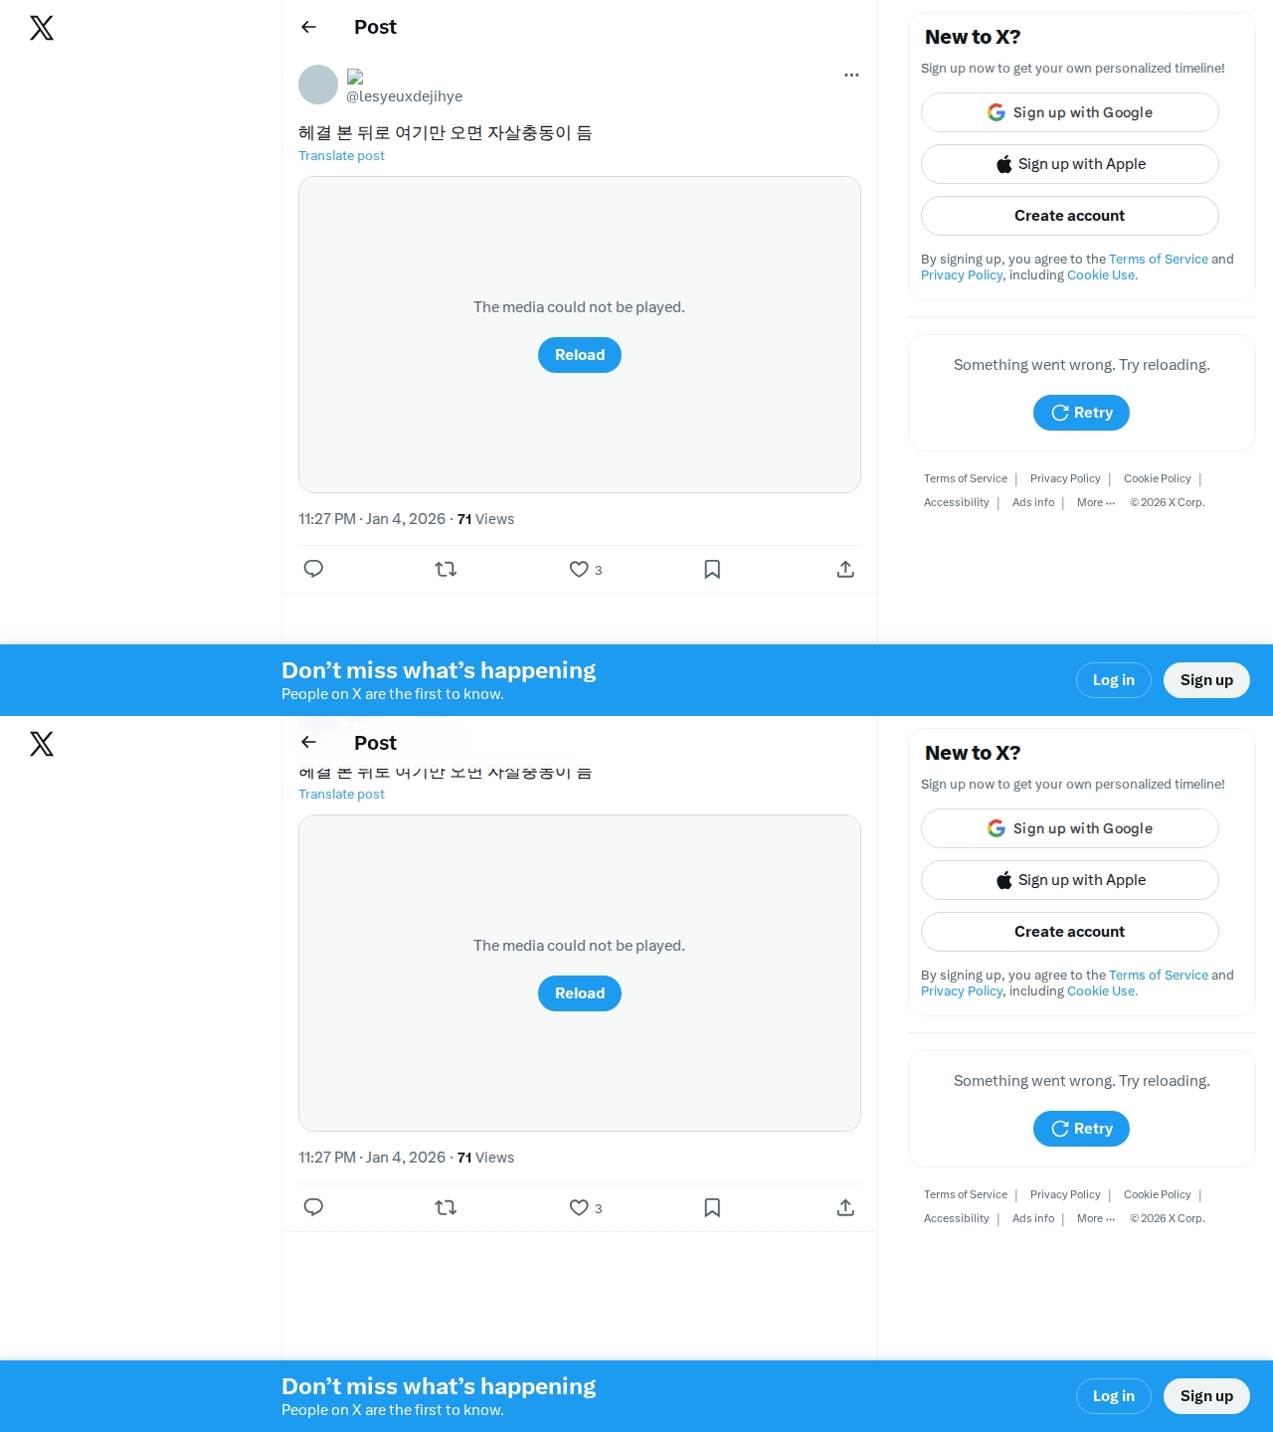The image size is (1273, 1432).
Task: Click the user avatar next to @lesyeuxdejihye
Action: (x=318, y=85)
